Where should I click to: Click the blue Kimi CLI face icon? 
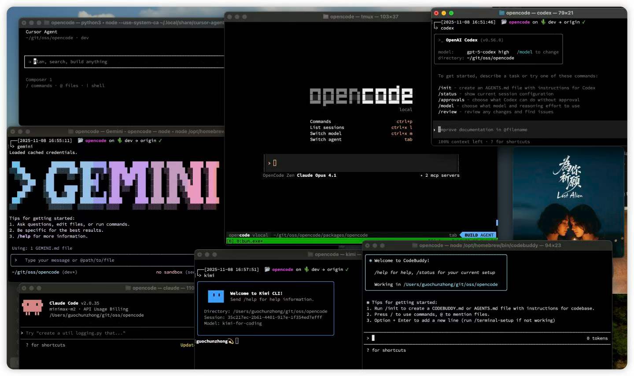216,296
